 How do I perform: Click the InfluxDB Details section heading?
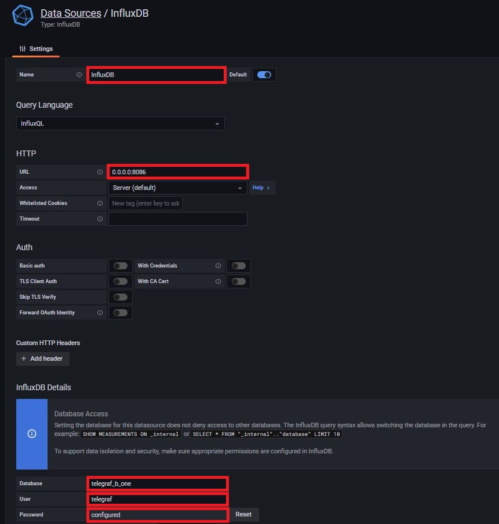click(43, 387)
